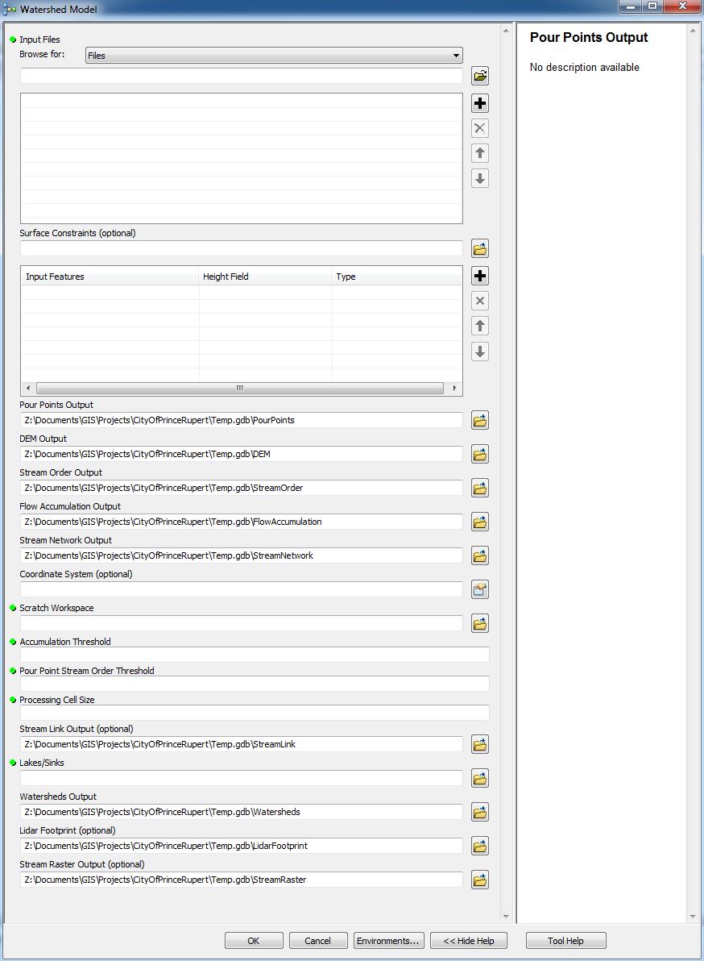Open the Browse for Files dropdown
This screenshot has width=704, height=961.
coord(274,55)
